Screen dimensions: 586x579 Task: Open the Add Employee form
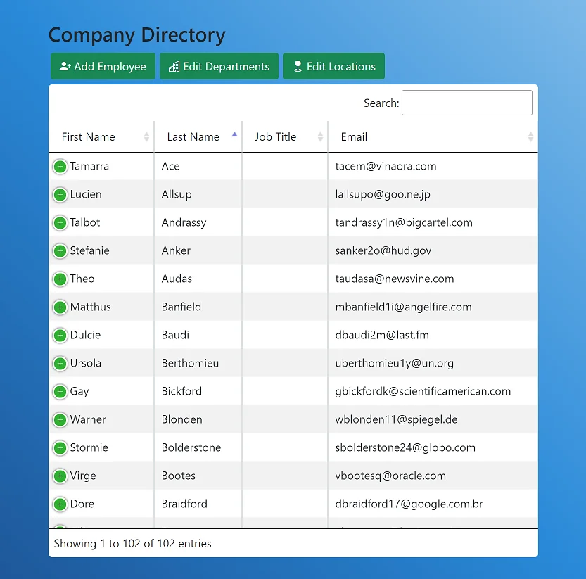click(103, 67)
